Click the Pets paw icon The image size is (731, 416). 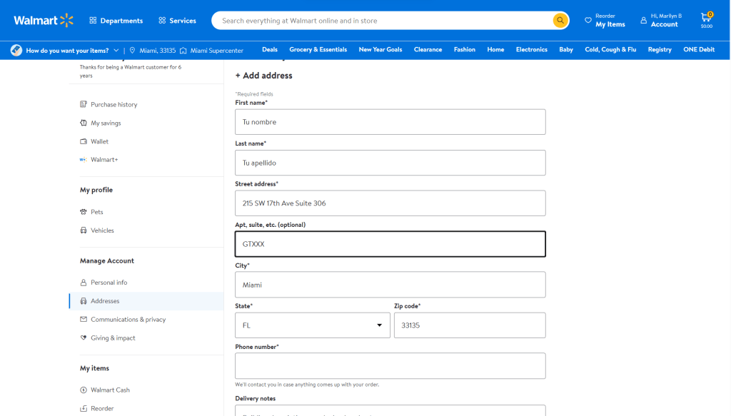[x=84, y=211]
